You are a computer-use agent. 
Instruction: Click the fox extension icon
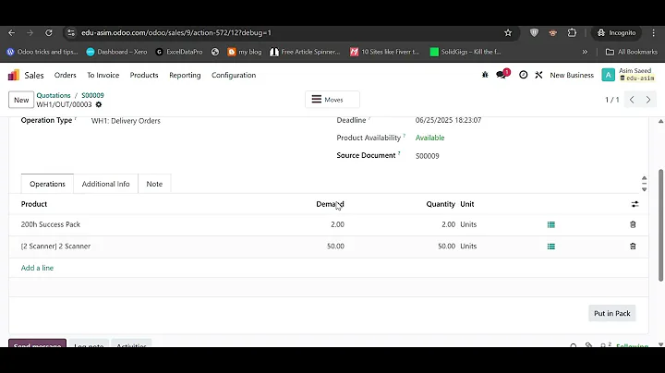(x=552, y=32)
